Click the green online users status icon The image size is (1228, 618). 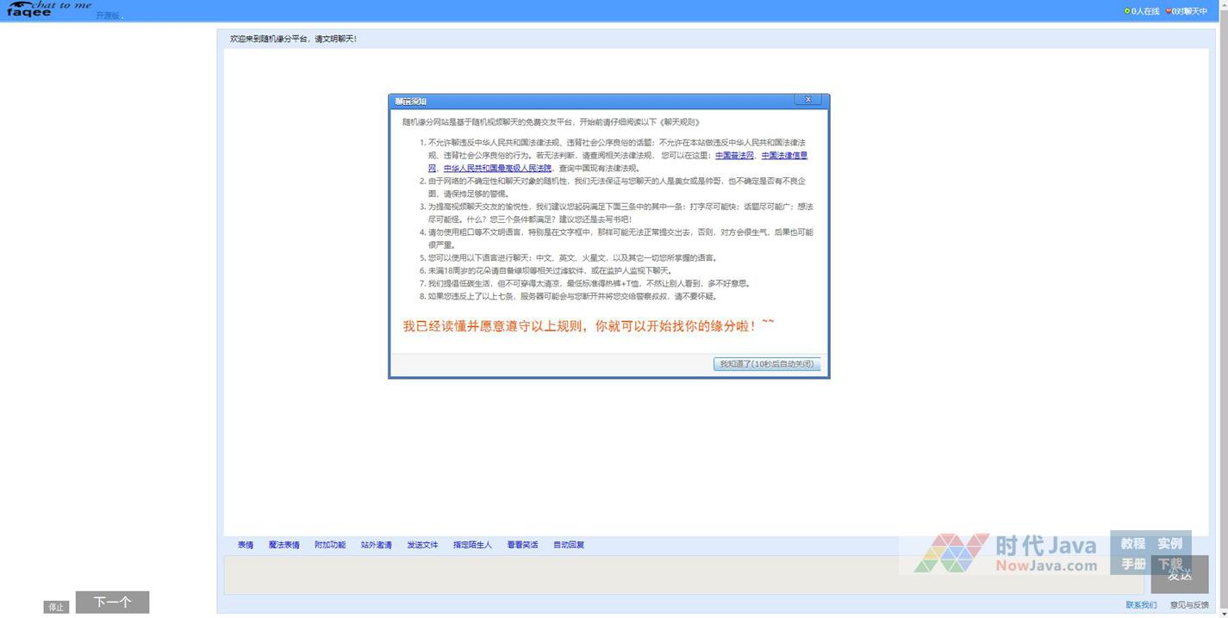[1127, 11]
